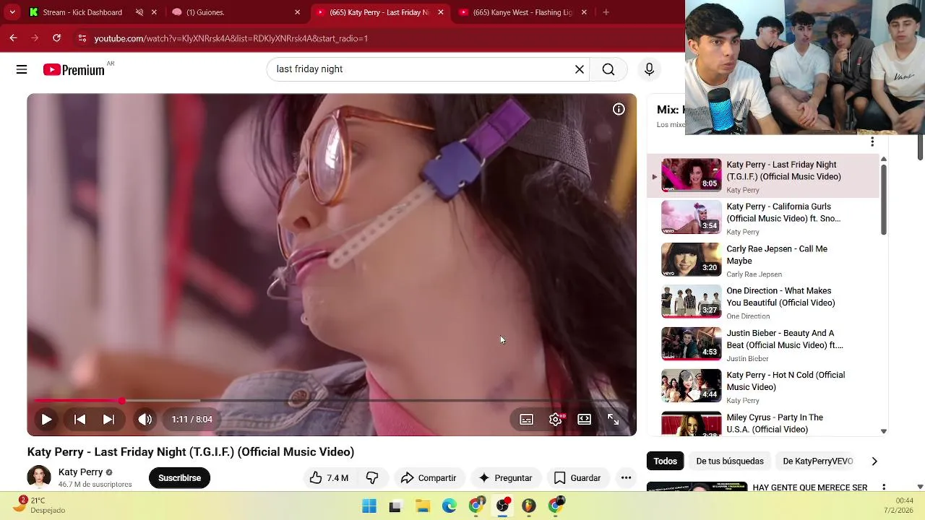
Task: View site information icon in address bar
Action: coord(82,38)
